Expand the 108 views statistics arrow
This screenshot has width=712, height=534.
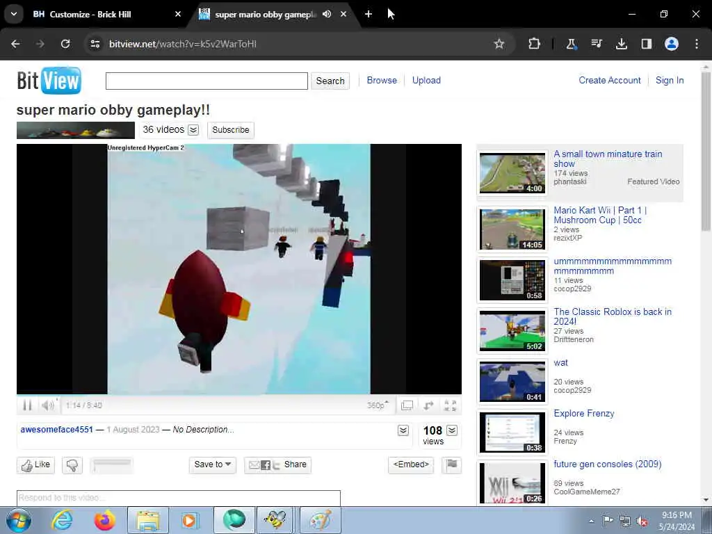click(x=452, y=430)
